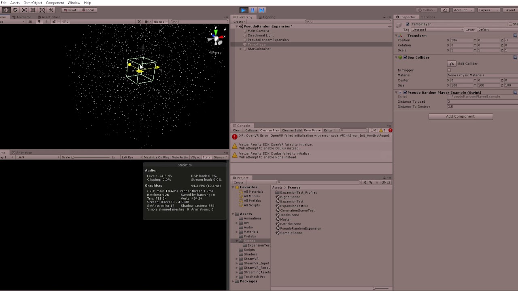
Task: Open the GameObject menu
Action: (33, 3)
